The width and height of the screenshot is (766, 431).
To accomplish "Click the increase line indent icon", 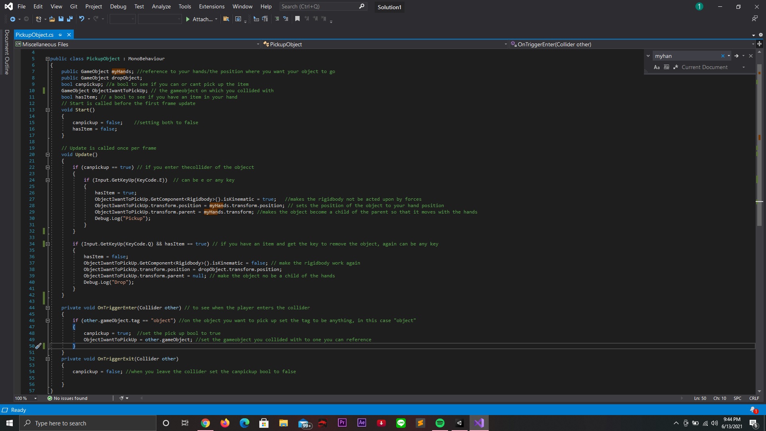I will 265,19.
